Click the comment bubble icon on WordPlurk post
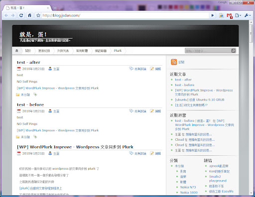 coord(131,153)
